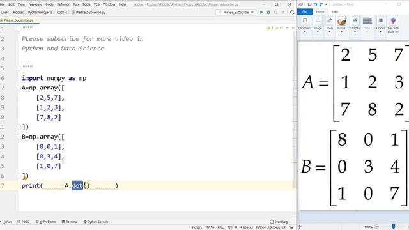
Task: Collapse the docstring fold marker at line 1
Action: [19, 29]
